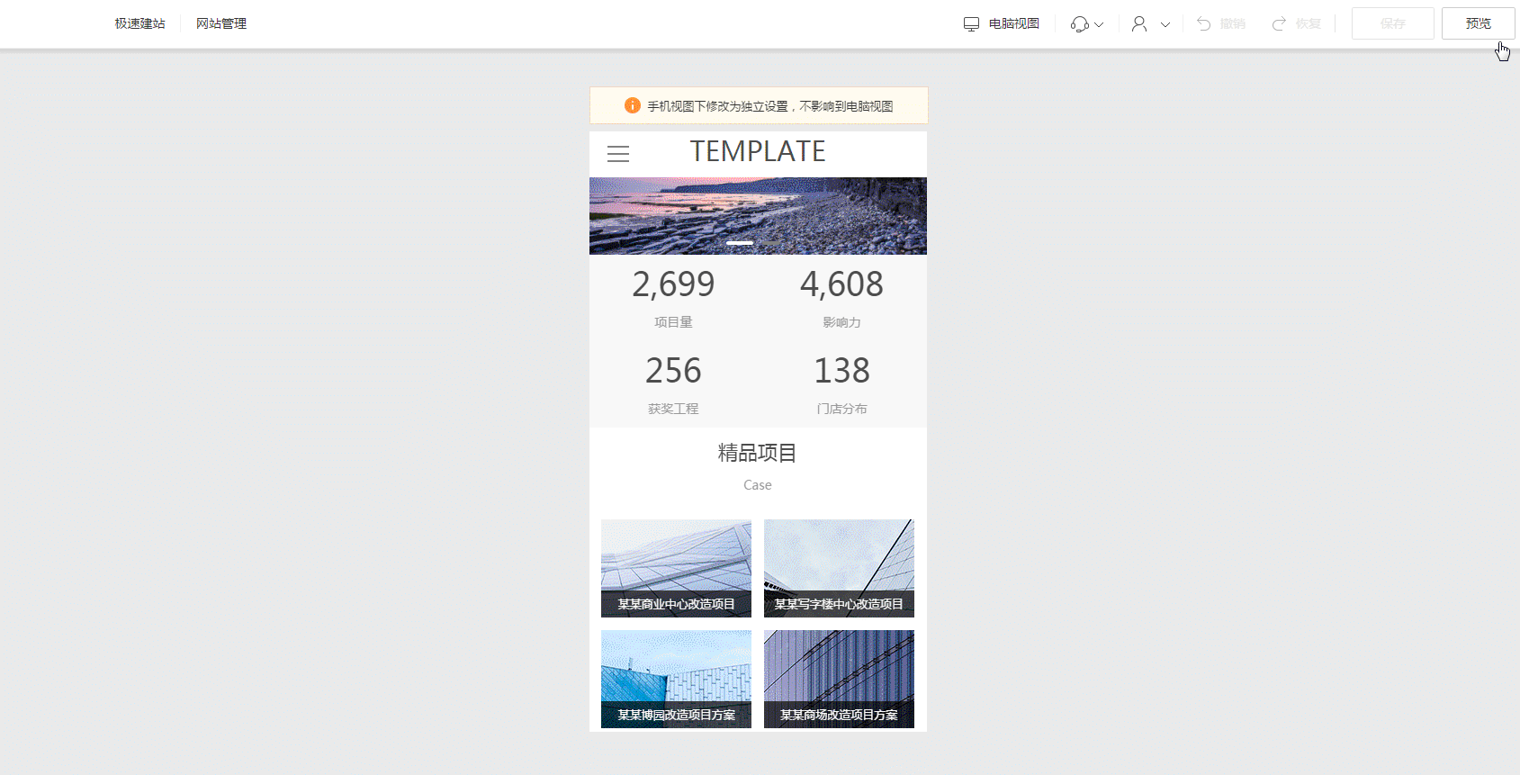Click the computer view monitor icon

971,24
